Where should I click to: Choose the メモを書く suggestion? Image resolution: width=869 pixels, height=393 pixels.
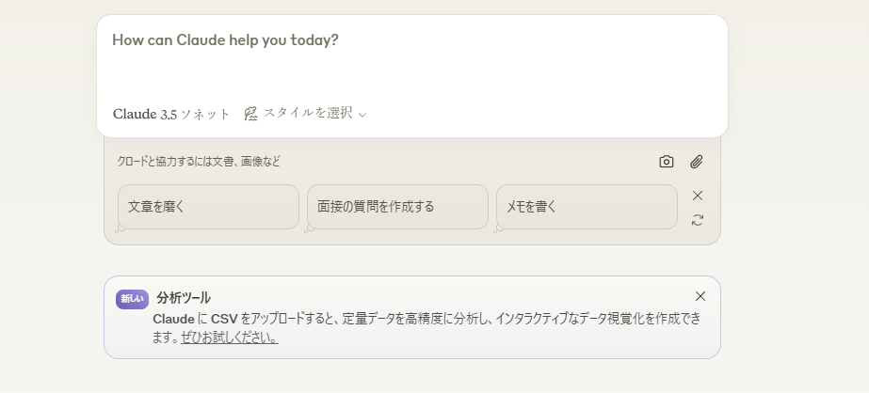pyautogui.click(x=587, y=207)
